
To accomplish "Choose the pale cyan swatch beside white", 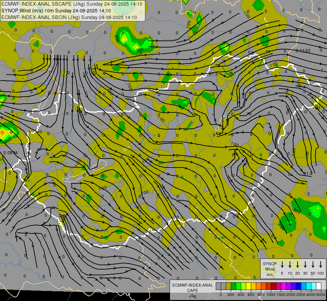I will (313, 286).
